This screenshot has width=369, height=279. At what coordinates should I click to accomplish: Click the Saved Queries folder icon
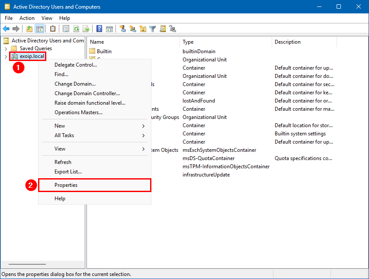pos(14,48)
